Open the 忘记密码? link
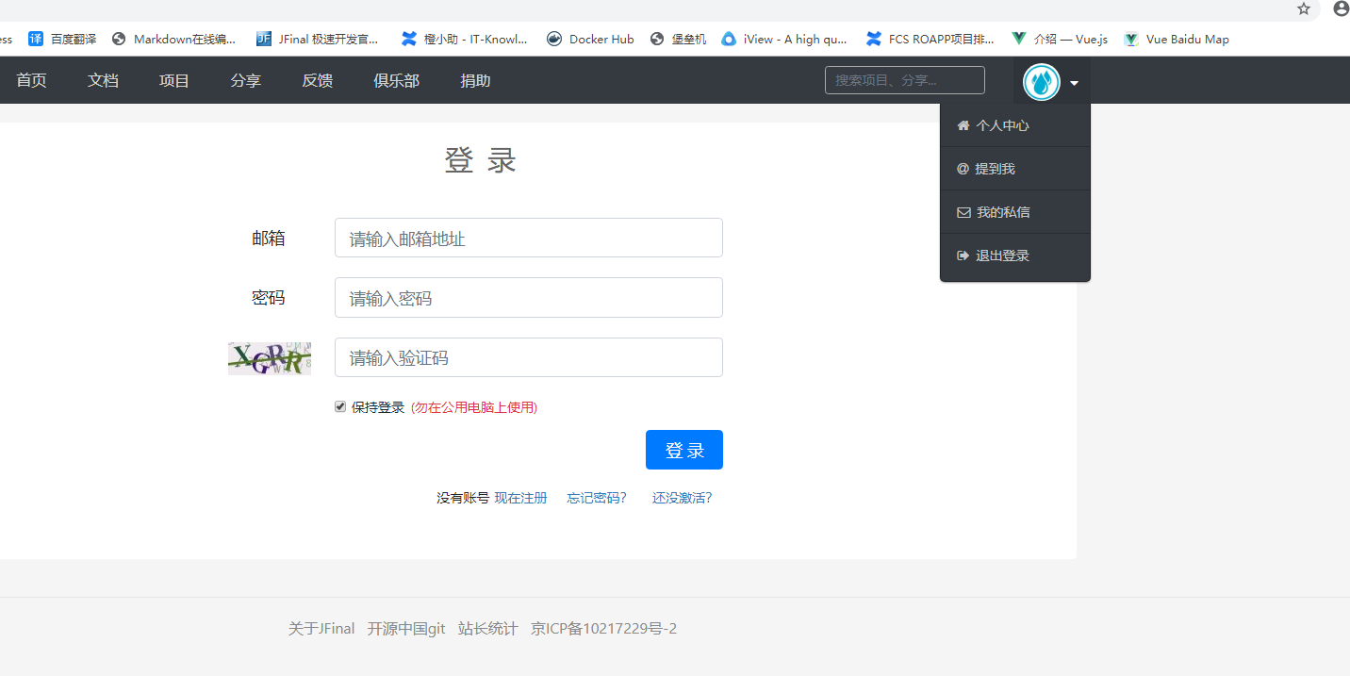 click(596, 498)
